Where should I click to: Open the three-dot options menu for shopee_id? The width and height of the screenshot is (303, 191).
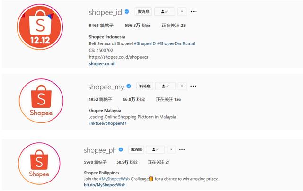[x=194, y=11]
